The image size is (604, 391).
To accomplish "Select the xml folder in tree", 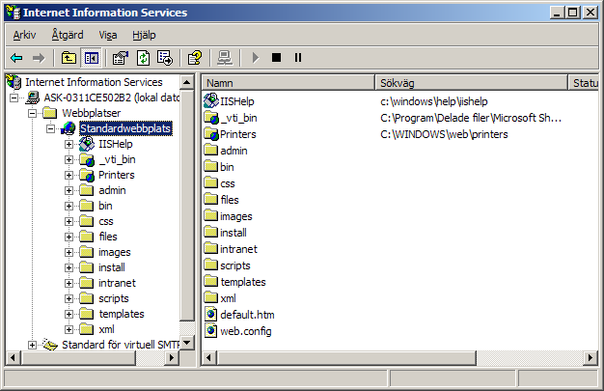I will 106,329.
